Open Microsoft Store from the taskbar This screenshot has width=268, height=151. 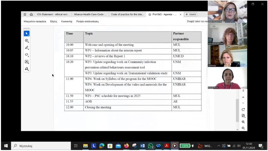[110, 146]
